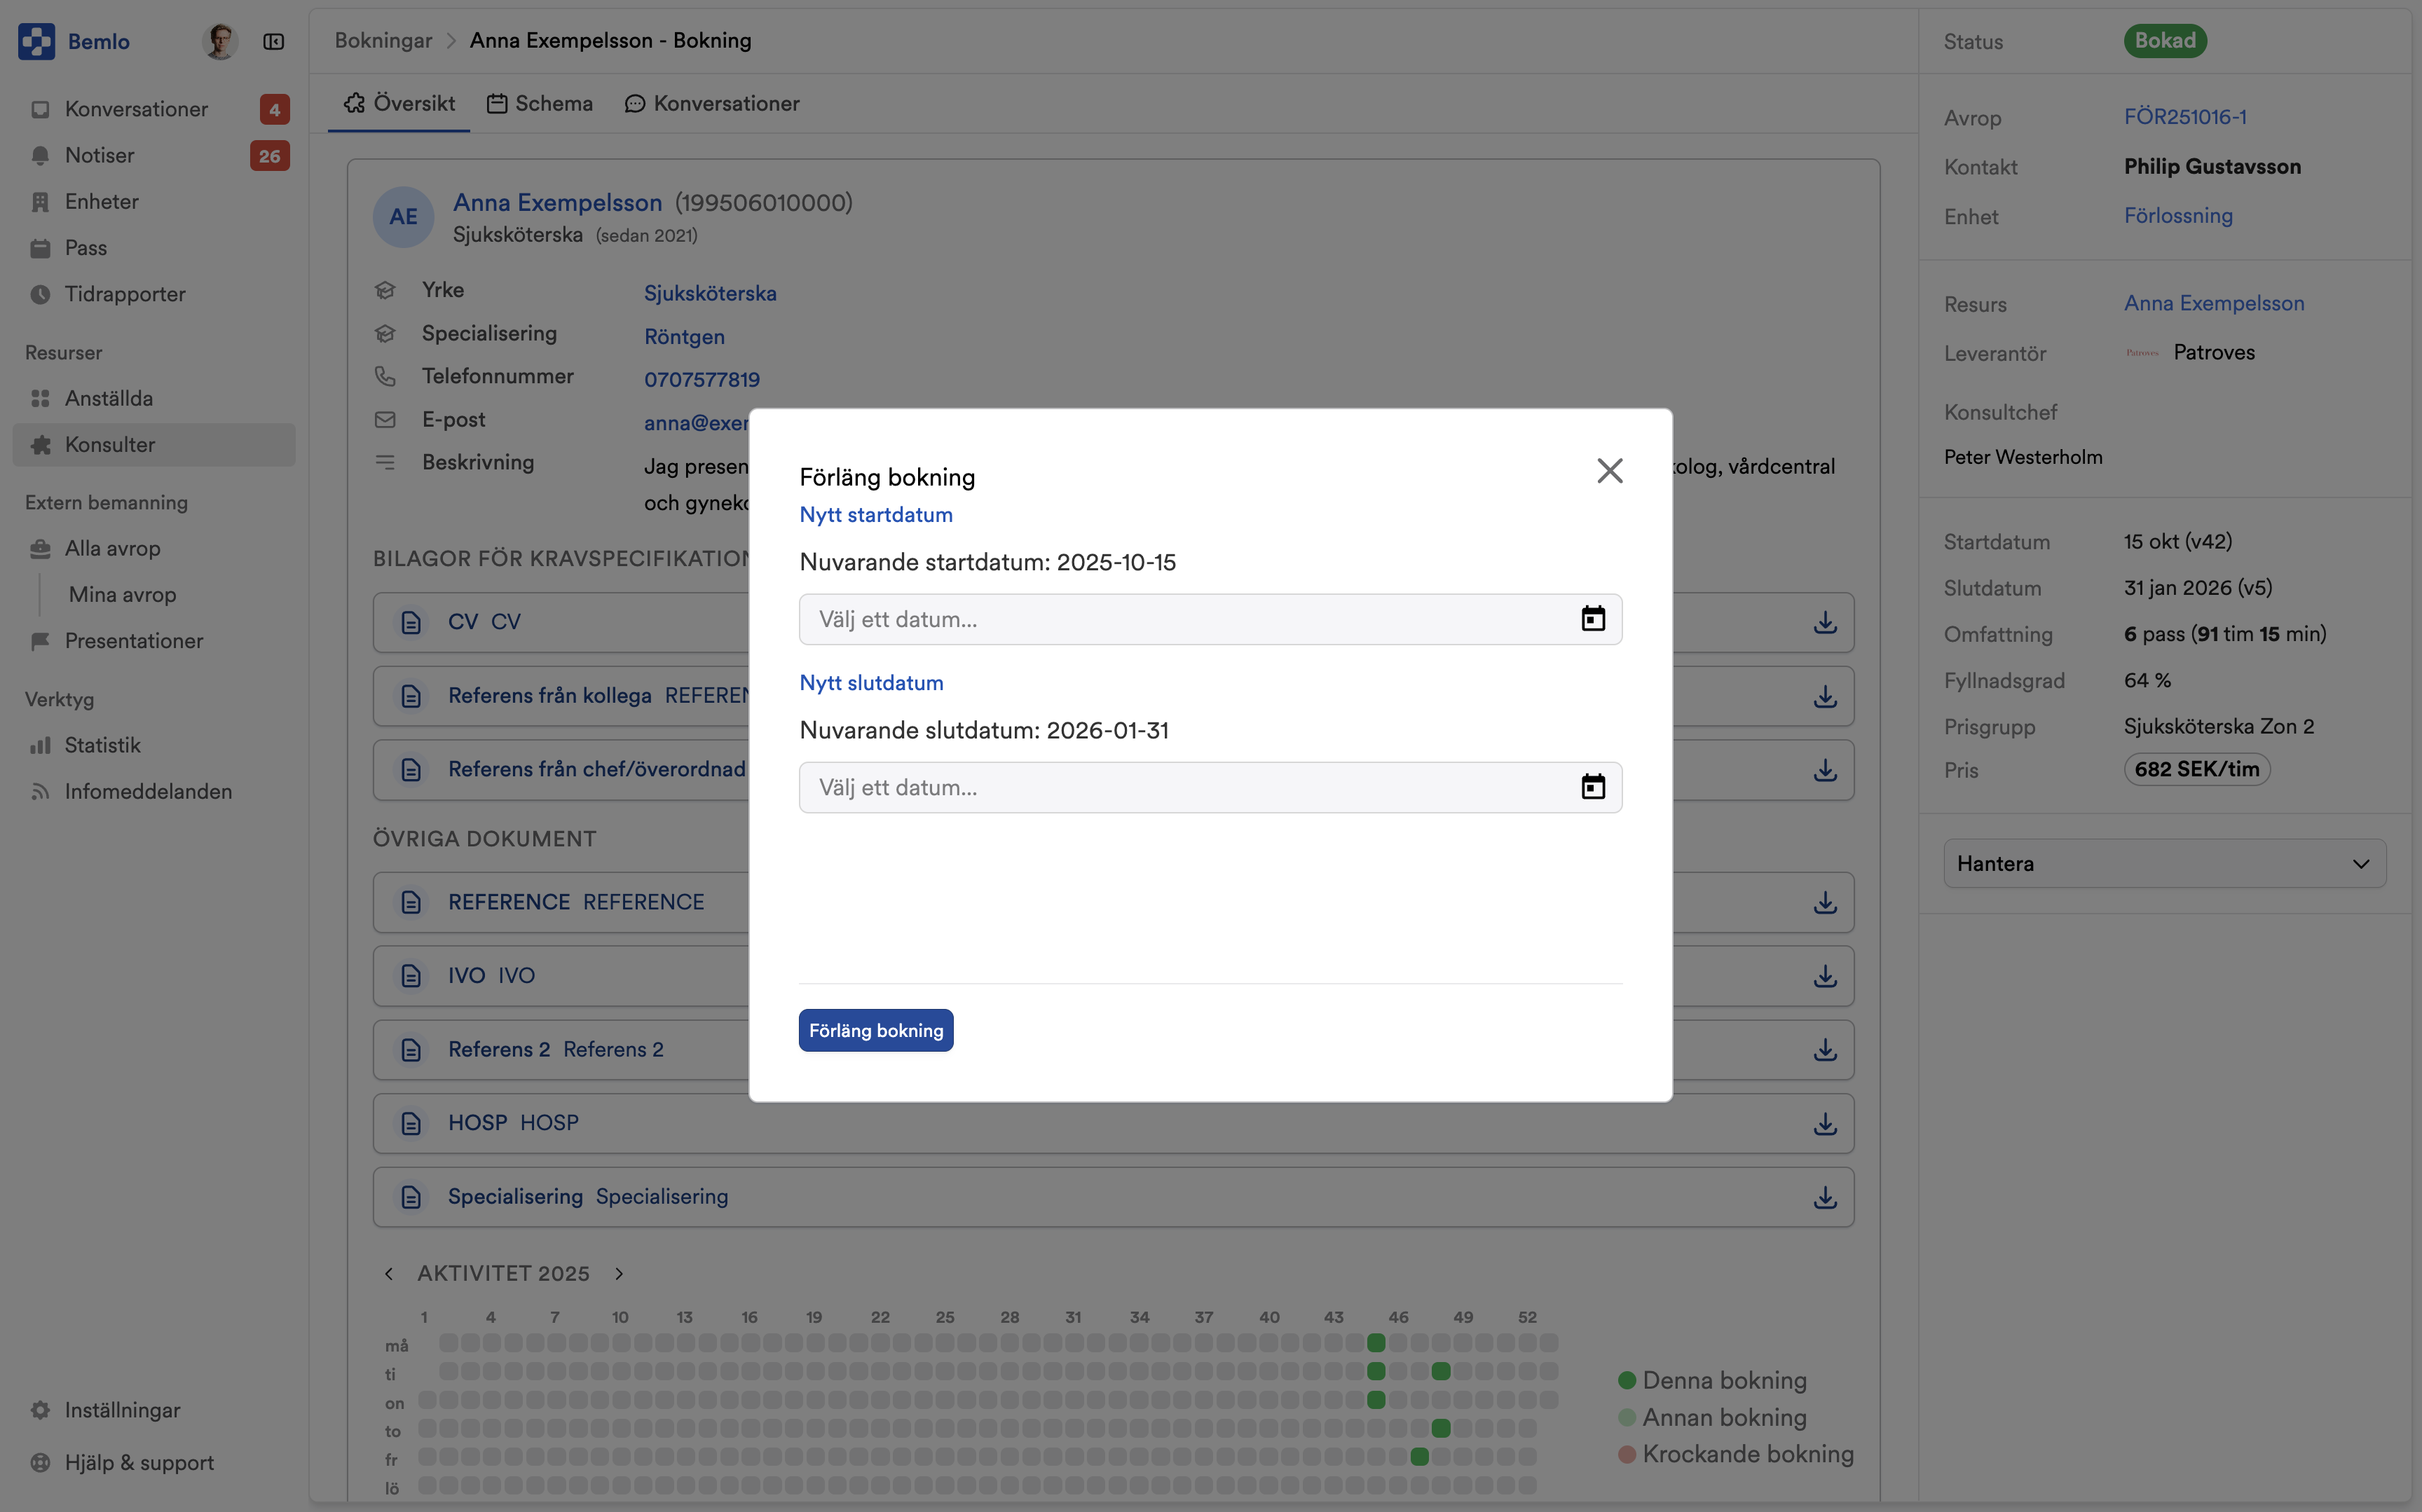Go to Enheter in the sidebar
The image size is (2422, 1512).
154,201
